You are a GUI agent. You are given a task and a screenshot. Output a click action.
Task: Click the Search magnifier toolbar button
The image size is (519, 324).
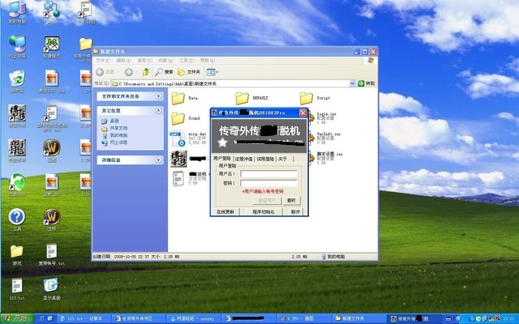(x=164, y=72)
